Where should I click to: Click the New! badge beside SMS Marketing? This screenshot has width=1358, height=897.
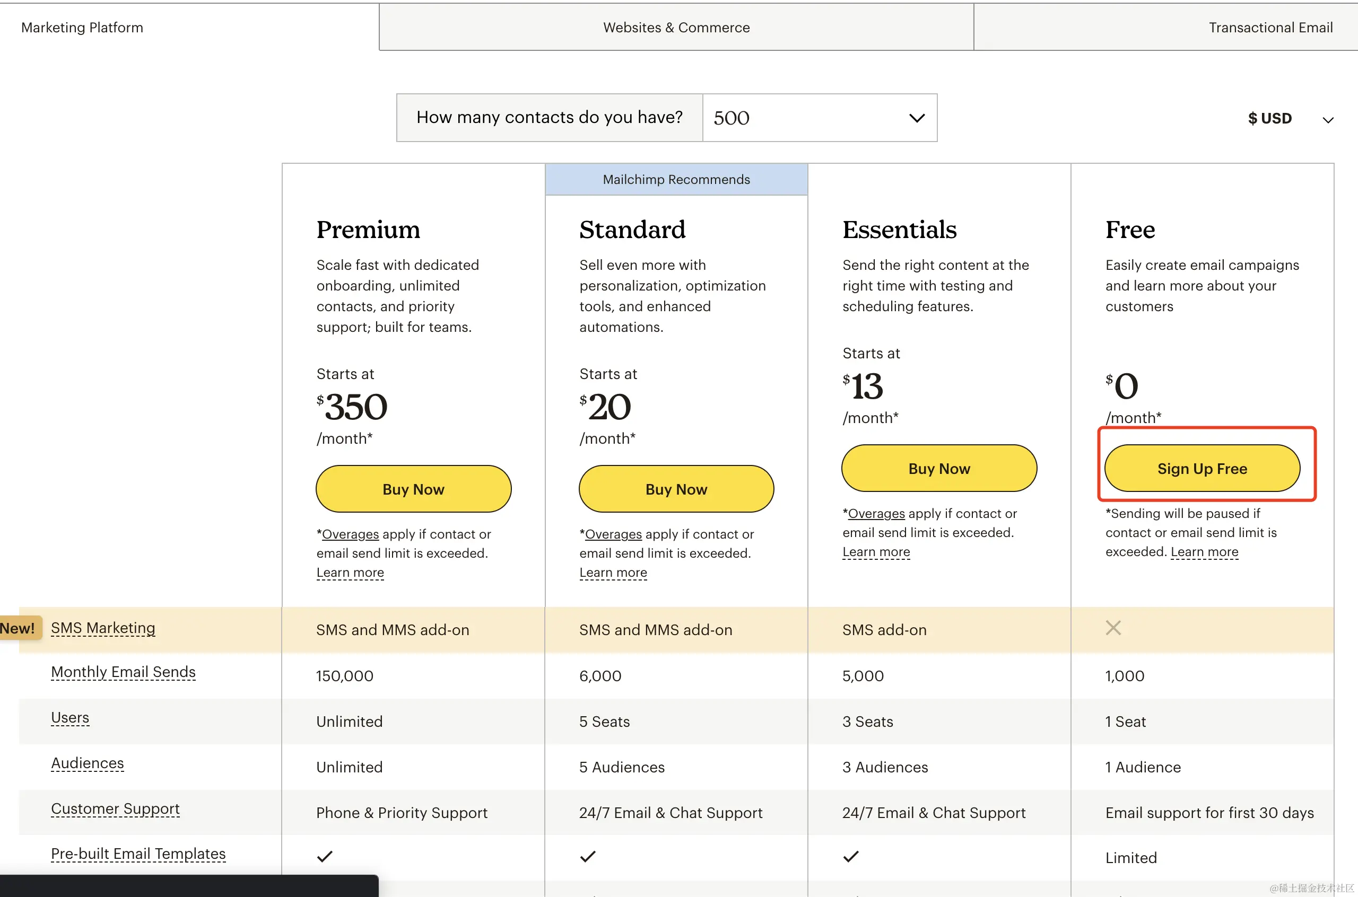point(19,628)
